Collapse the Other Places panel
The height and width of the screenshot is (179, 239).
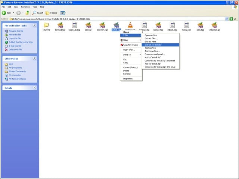34,58
